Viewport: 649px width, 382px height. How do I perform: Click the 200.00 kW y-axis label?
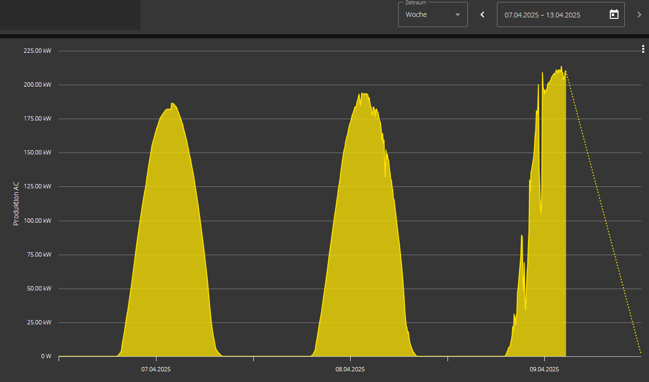coord(37,85)
